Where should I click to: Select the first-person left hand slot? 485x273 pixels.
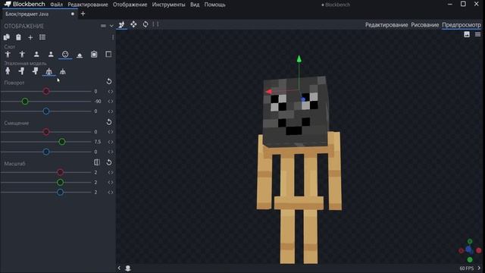(x=51, y=55)
